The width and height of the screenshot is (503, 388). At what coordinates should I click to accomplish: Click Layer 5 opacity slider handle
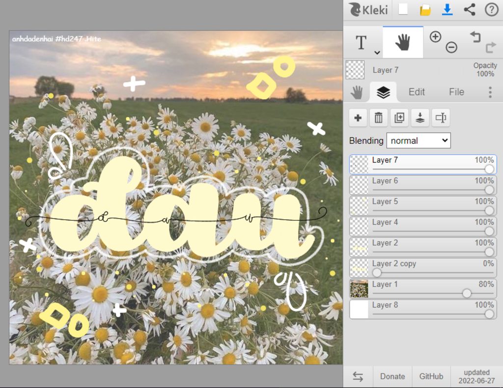(489, 210)
